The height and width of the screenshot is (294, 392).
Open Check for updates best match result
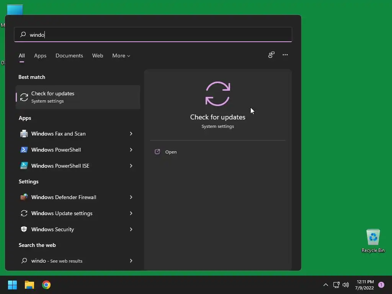pyautogui.click(x=78, y=97)
